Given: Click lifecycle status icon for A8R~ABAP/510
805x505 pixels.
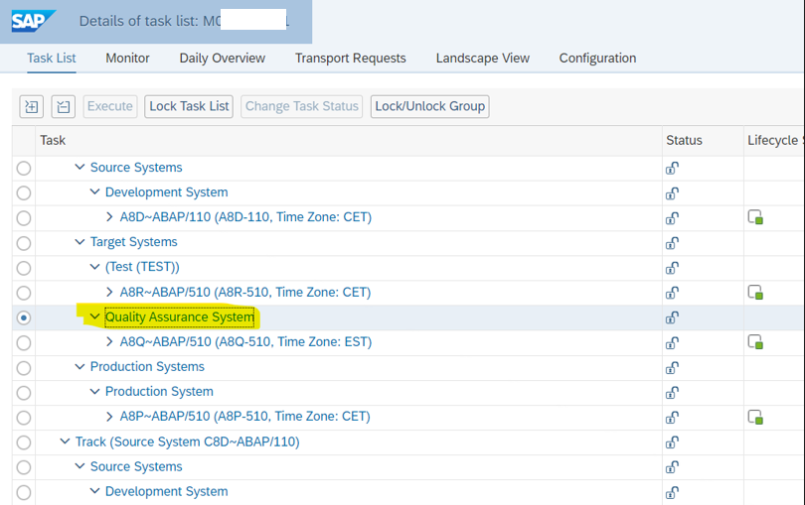Looking at the screenshot, I should point(755,293).
